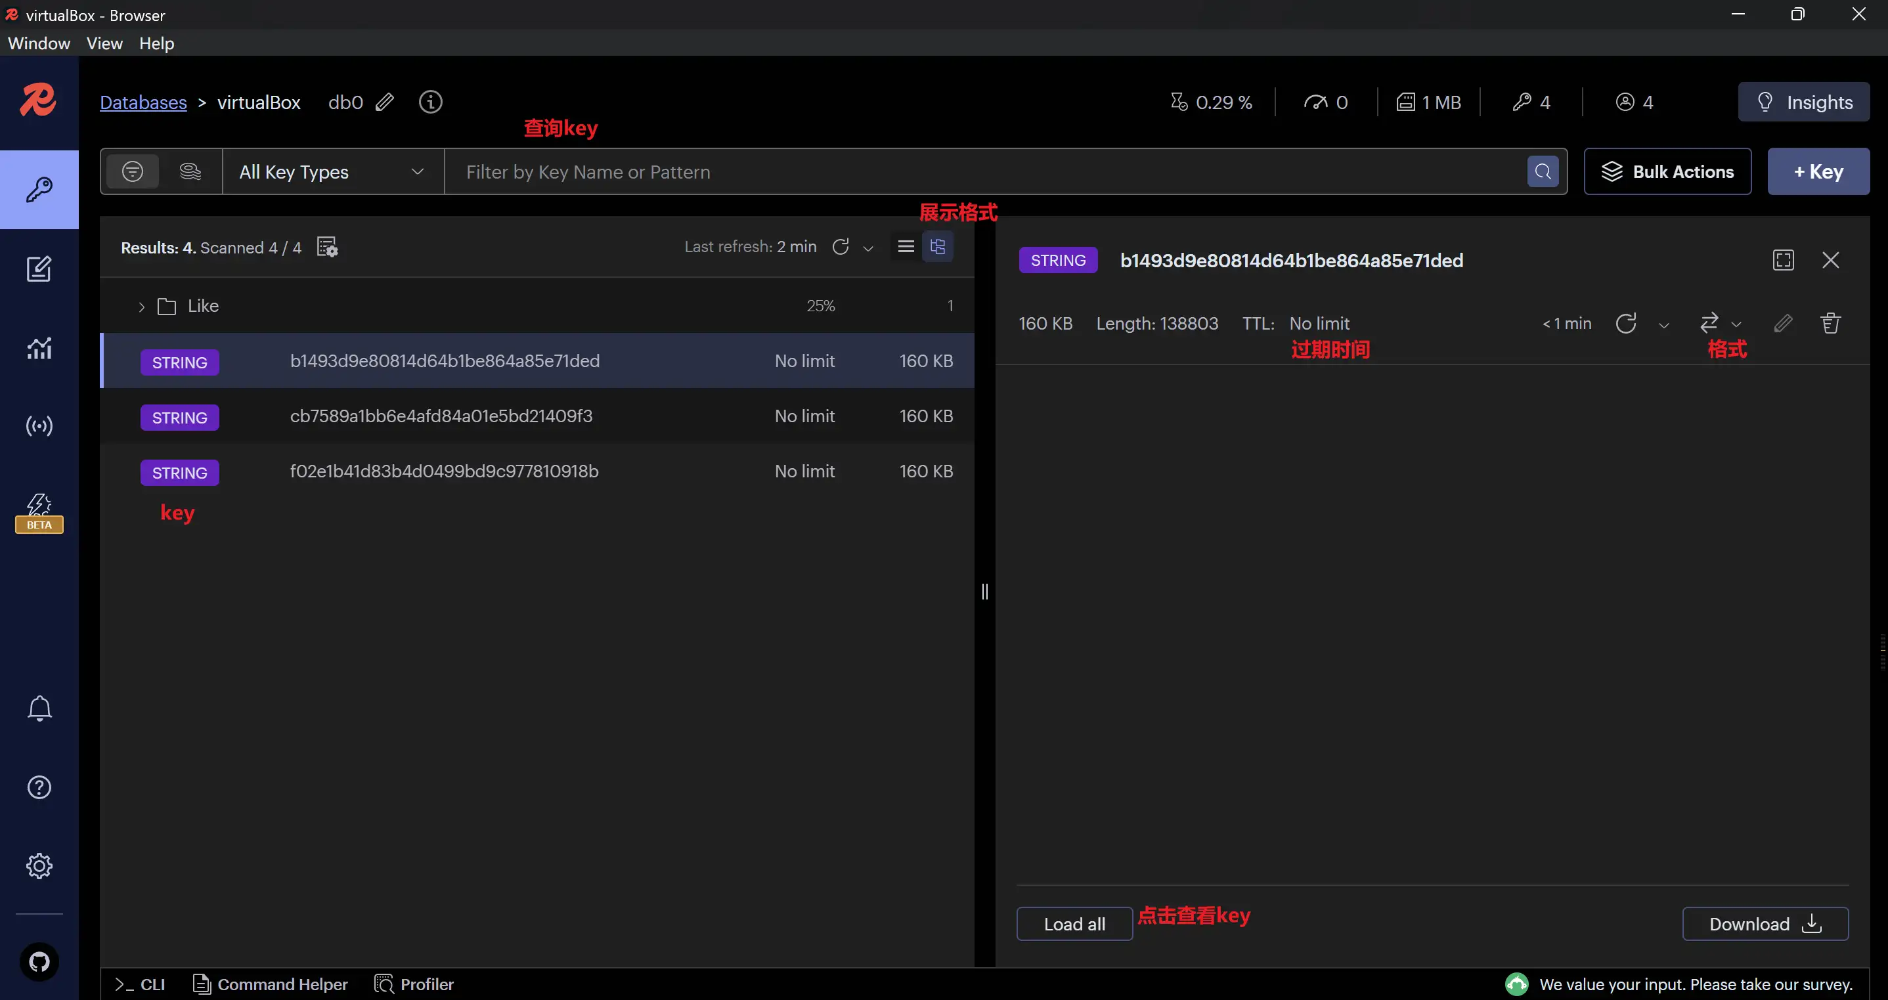Open the notification bell icon
Viewport: 1888px width, 1000px height.
tap(39, 708)
